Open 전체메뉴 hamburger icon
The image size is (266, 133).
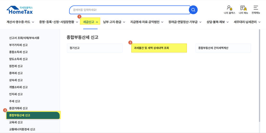pos(256,10)
